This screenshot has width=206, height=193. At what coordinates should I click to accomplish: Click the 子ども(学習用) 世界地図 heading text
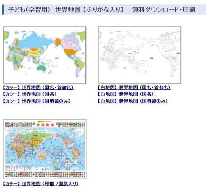[44, 10]
